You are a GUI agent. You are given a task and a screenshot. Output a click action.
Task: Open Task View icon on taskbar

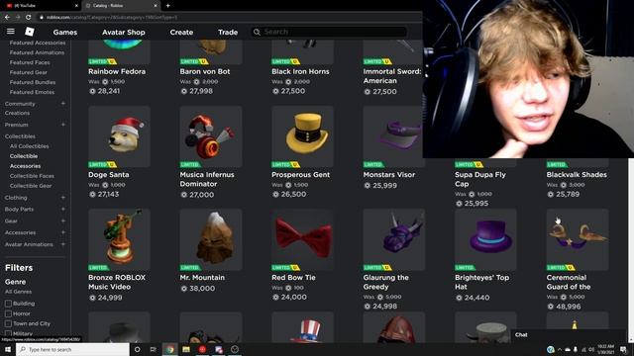tap(154, 349)
